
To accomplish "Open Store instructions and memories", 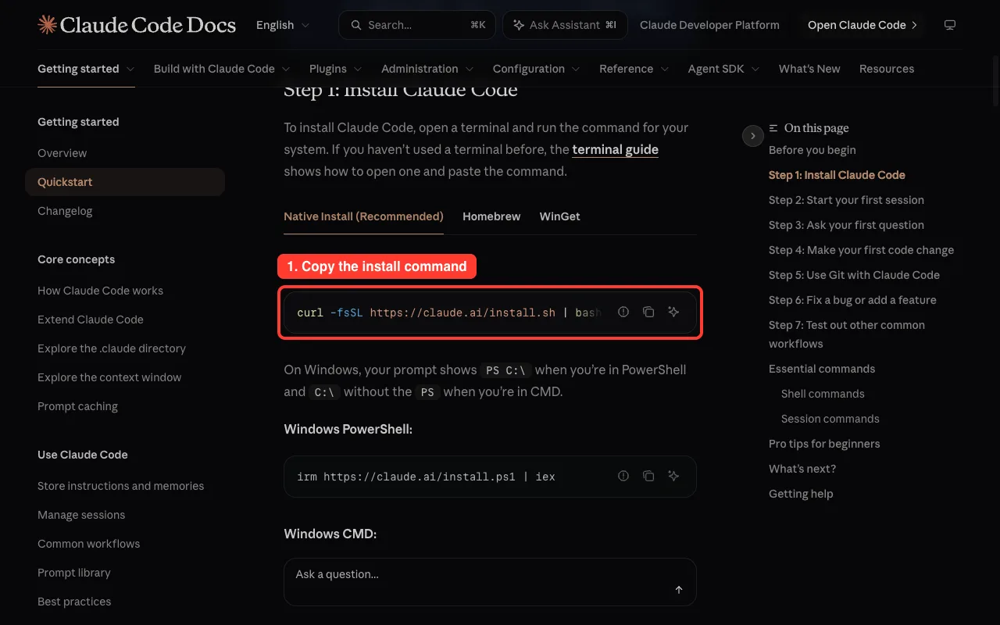I will coord(121,486).
